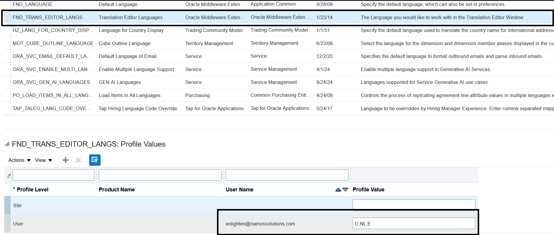The width and height of the screenshot is (554, 235).
Task: Select the MOT_CUBE_OUTLINE_LANGUAGE row
Action: [x=278, y=43]
